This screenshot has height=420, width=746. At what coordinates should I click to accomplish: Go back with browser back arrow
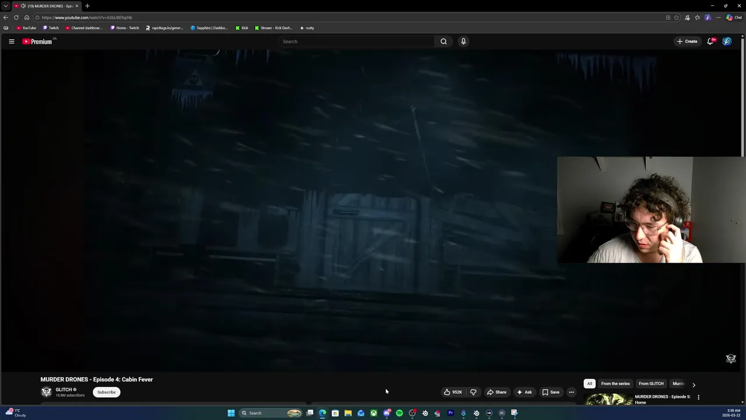pyautogui.click(x=6, y=17)
